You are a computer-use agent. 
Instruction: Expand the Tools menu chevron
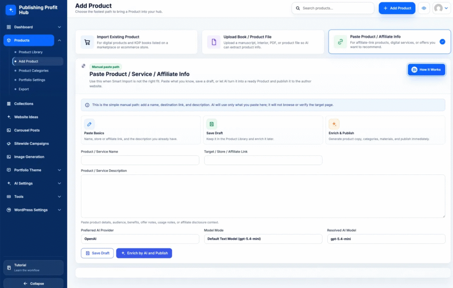pyautogui.click(x=59, y=197)
